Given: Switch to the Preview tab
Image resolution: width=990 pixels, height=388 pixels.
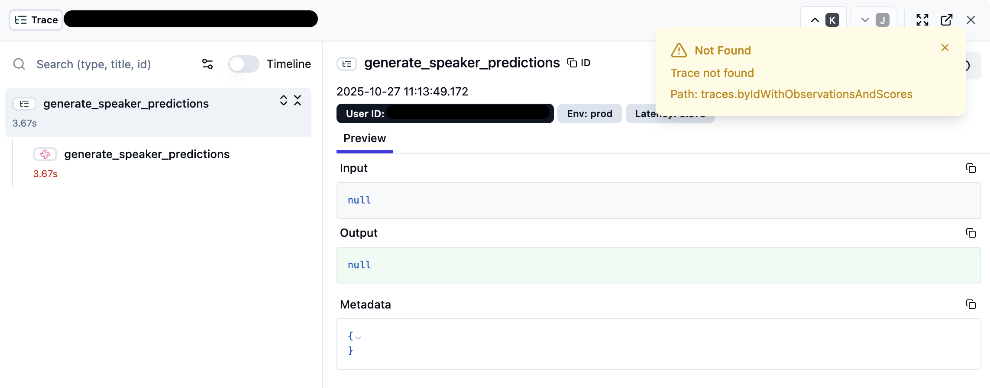Looking at the screenshot, I should [x=364, y=138].
